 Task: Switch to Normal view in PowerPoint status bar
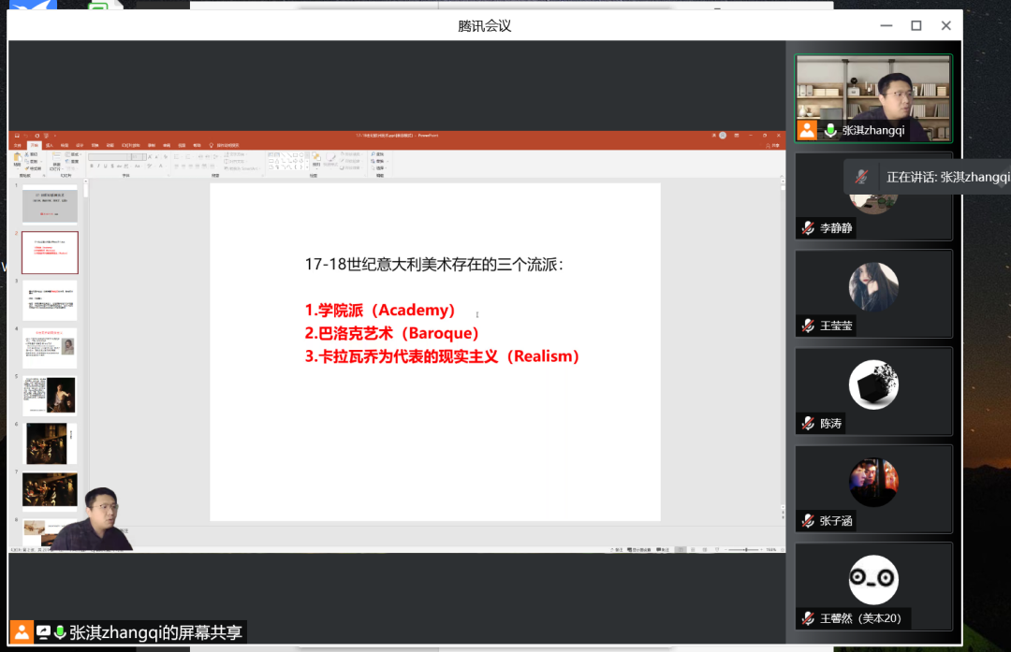[681, 549]
